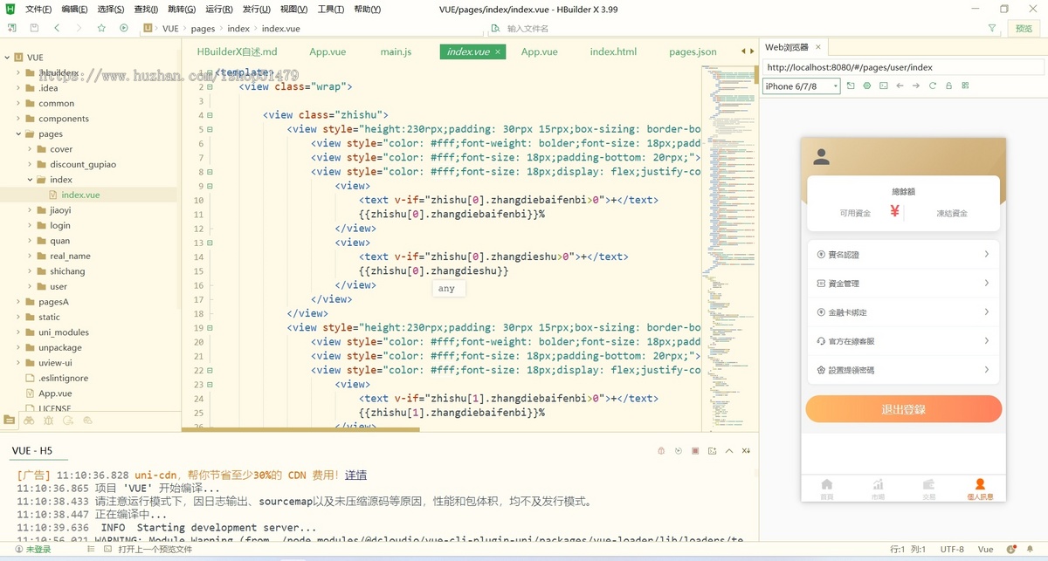The height and width of the screenshot is (561, 1048).
Task: Click the file search icon beside 输入文件名
Action: (495, 28)
